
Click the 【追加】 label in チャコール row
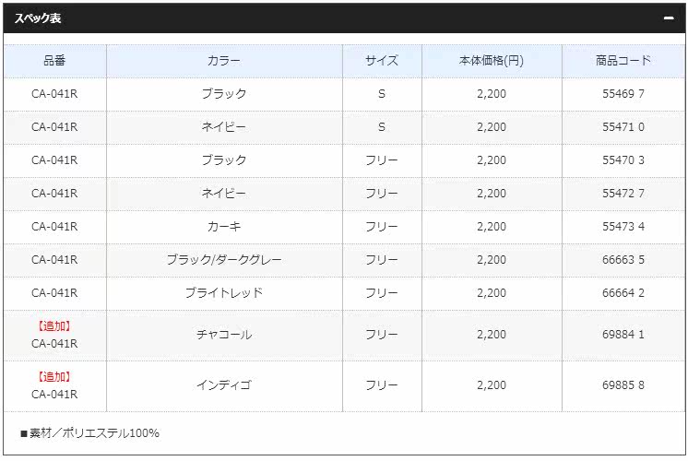54,325
